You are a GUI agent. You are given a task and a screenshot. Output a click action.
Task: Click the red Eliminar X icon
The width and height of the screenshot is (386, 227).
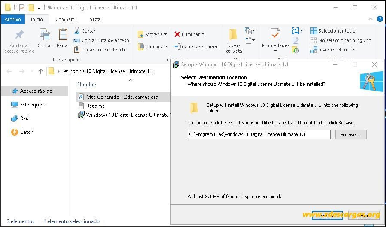[177, 34]
